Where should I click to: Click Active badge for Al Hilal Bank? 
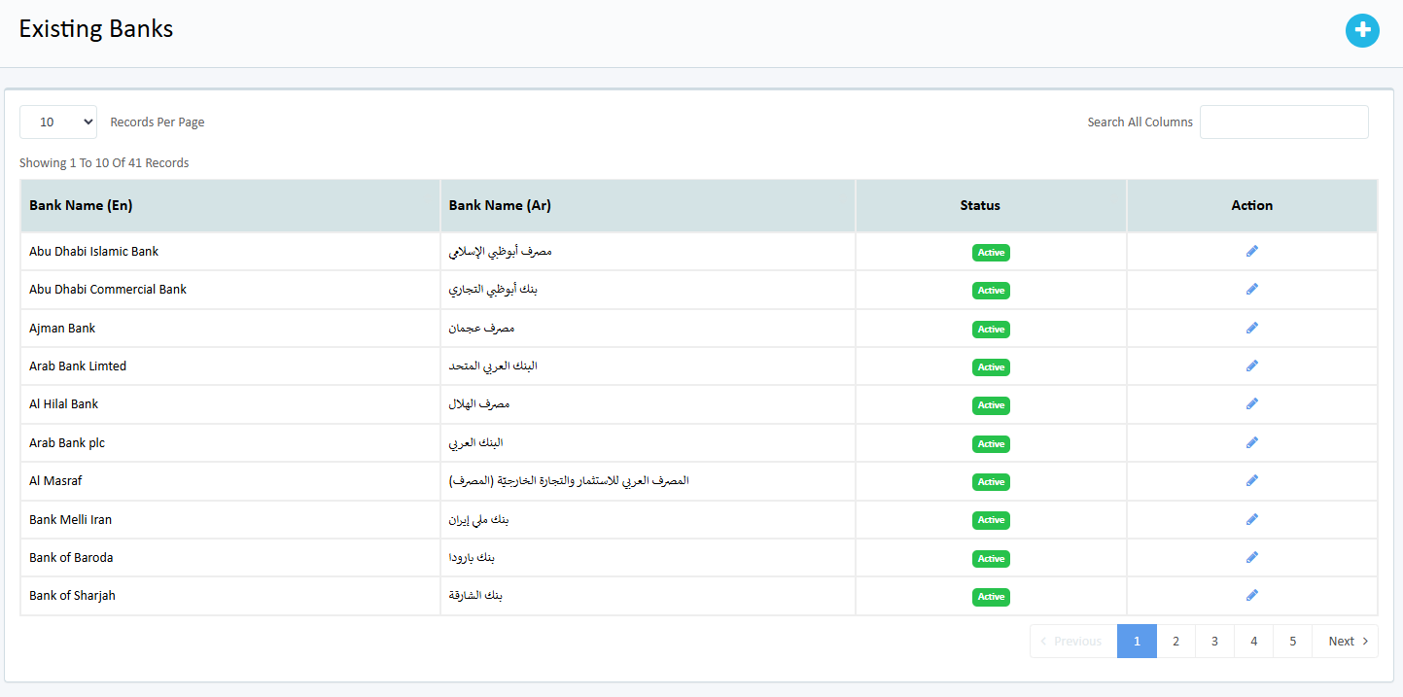[x=991, y=405]
